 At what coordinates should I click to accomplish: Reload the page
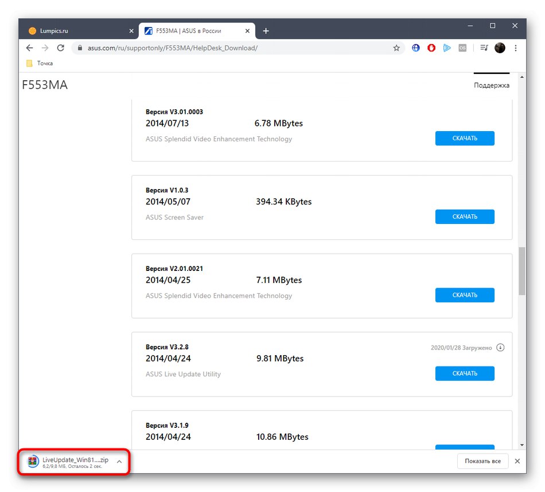pos(60,48)
